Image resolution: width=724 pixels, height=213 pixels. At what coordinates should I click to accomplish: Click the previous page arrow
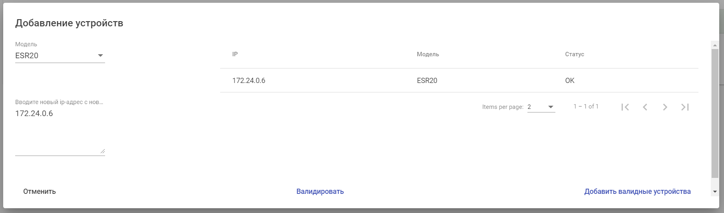coord(645,107)
